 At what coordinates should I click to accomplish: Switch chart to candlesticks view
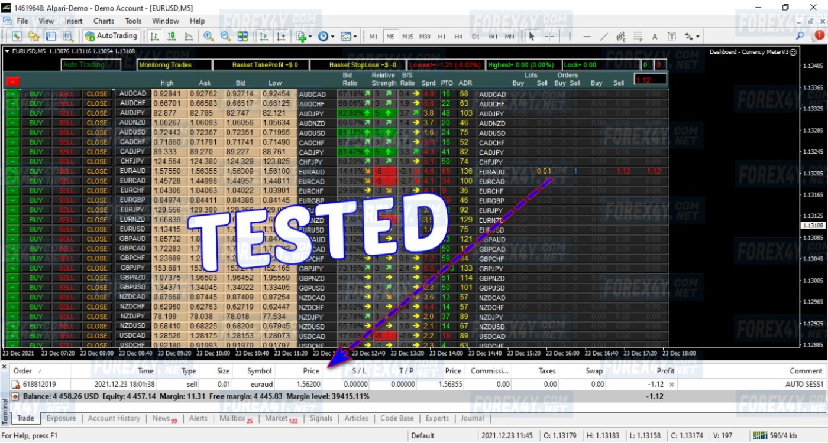pos(172,37)
